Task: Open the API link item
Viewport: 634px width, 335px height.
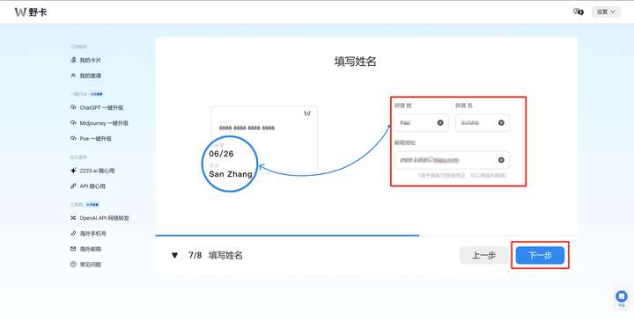Action: (x=88, y=186)
